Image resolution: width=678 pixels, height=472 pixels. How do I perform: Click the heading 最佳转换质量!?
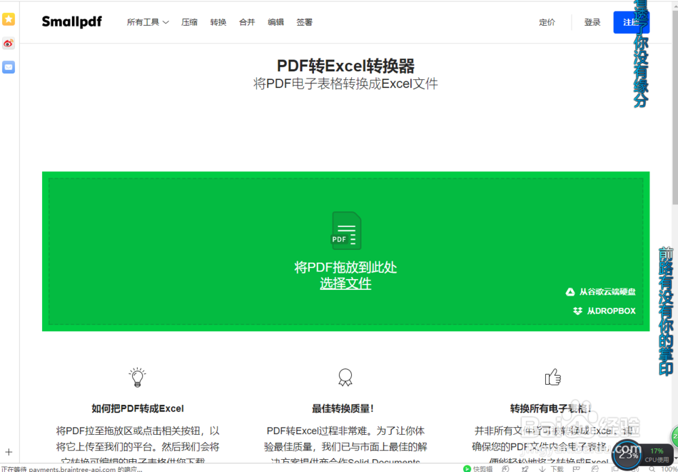tap(343, 408)
